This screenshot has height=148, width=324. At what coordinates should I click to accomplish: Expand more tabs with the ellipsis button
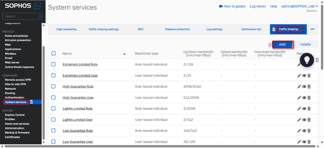[x=312, y=29]
